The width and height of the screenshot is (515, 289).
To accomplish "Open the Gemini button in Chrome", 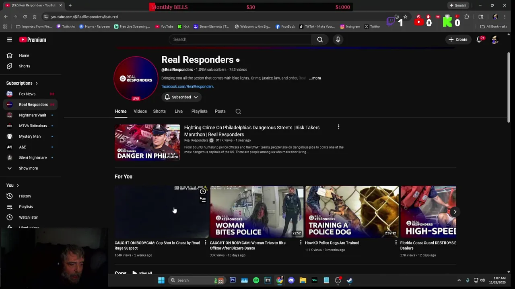I will (458, 5).
